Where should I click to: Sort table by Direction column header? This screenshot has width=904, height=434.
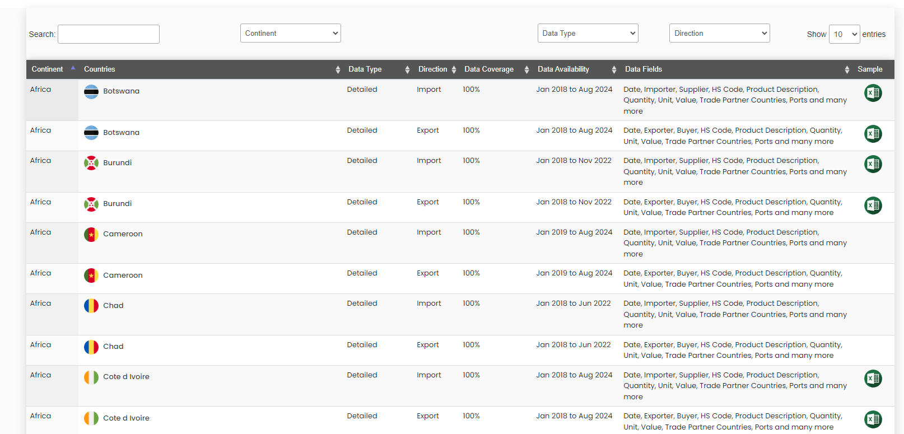click(x=436, y=69)
